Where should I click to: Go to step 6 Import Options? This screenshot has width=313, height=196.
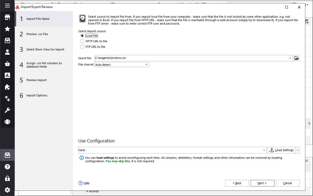point(44,96)
